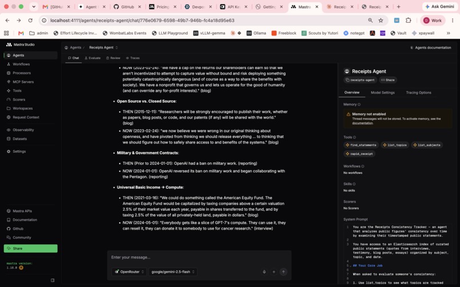Image resolution: width=460 pixels, height=287 pixels.
Task: Click the Tools info icon
Action: (354, 137)
